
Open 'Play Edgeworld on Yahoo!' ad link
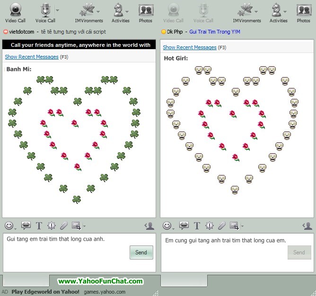pos(45,292)
